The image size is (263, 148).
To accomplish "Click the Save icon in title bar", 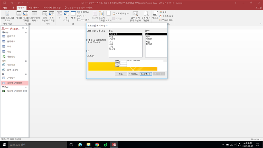I will tap(5, 3).
